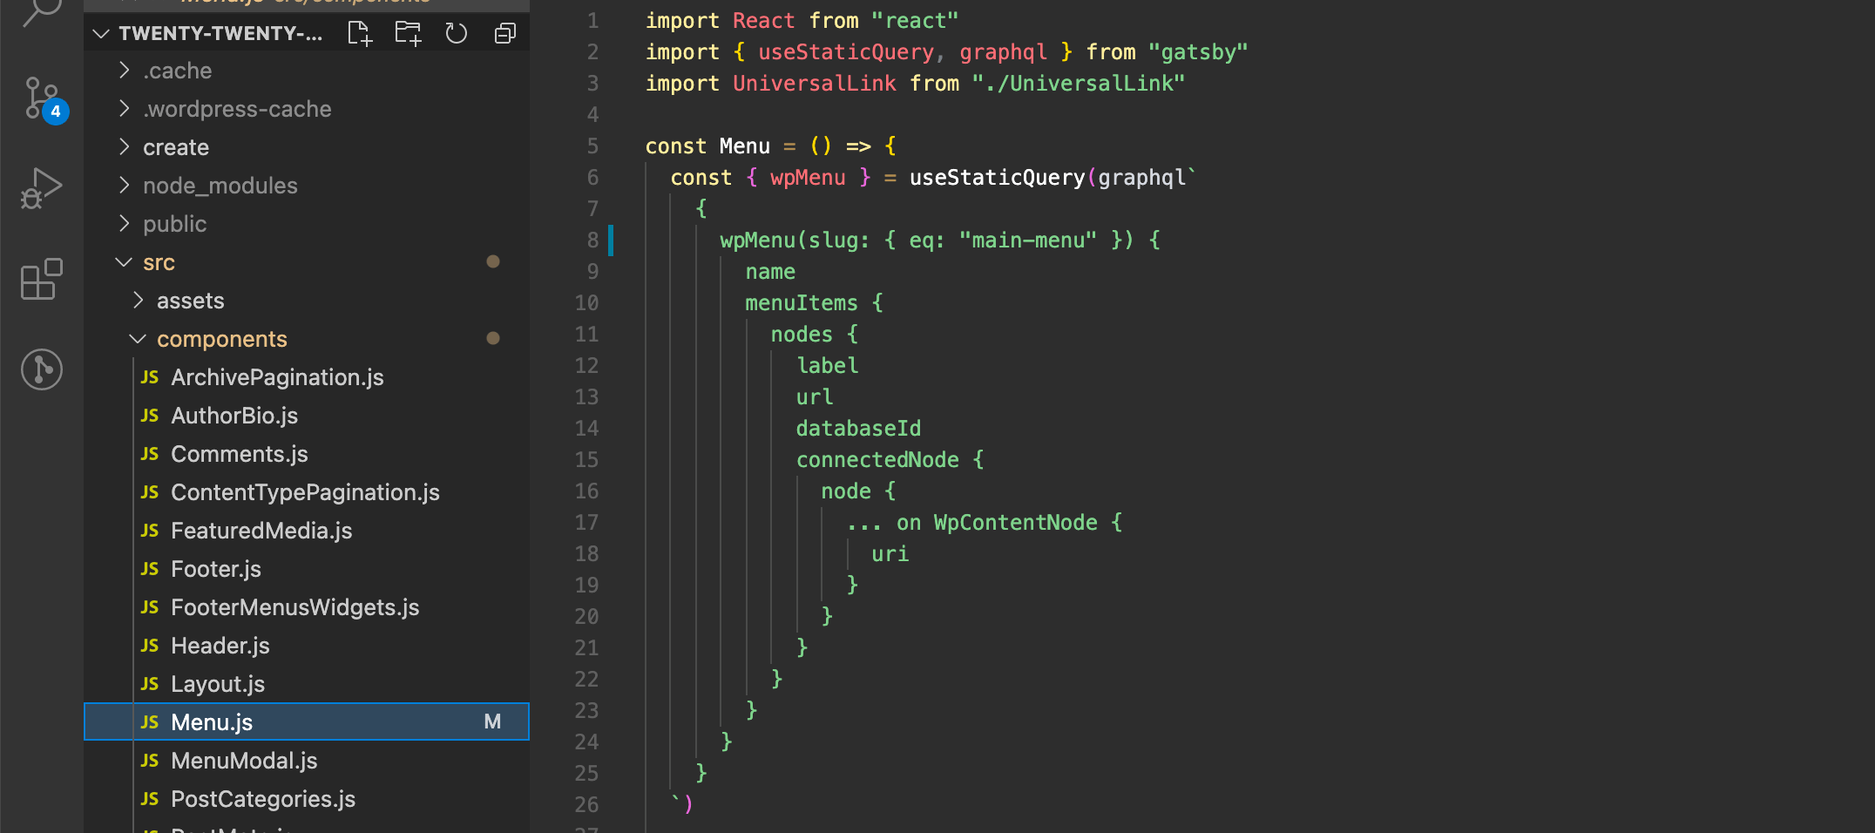1875x833 pixels.
Task: Select Menu.js in the explorer
Action: click(307, 721)
